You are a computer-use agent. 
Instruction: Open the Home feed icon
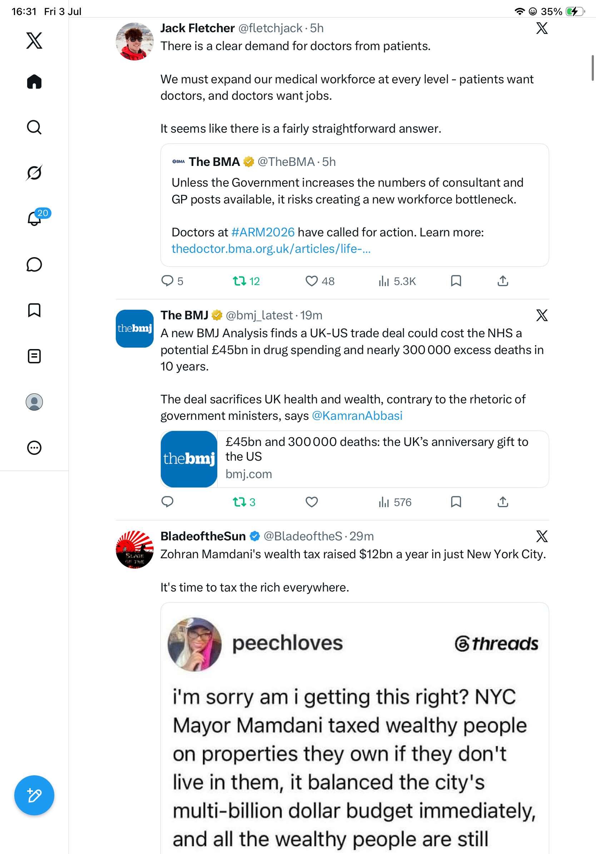pyautogui.click(x=34, y=82)
